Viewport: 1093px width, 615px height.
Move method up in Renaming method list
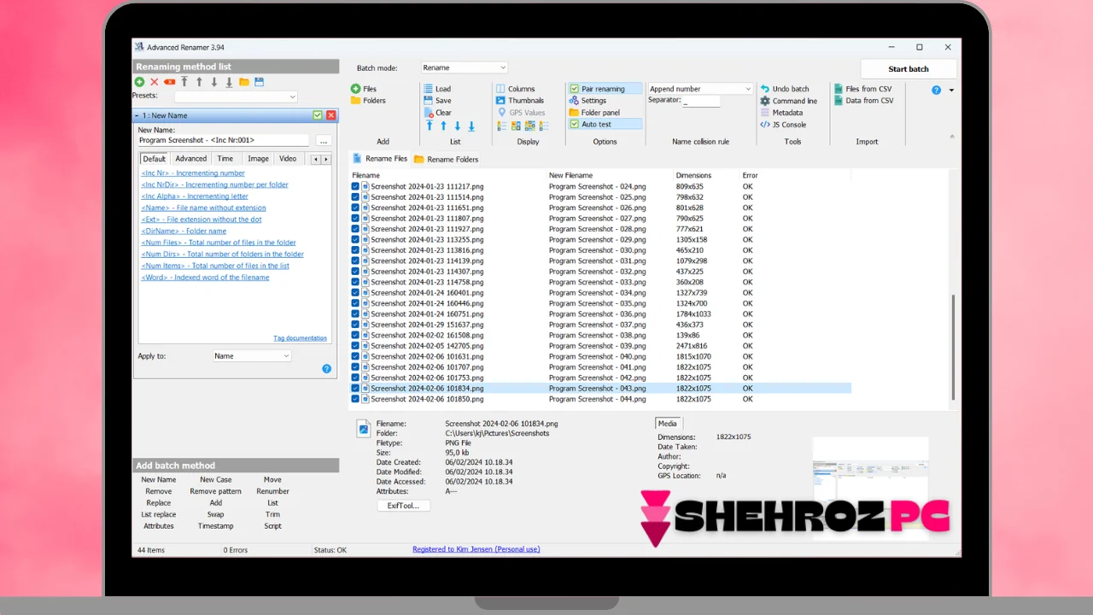tap(199, 82)
